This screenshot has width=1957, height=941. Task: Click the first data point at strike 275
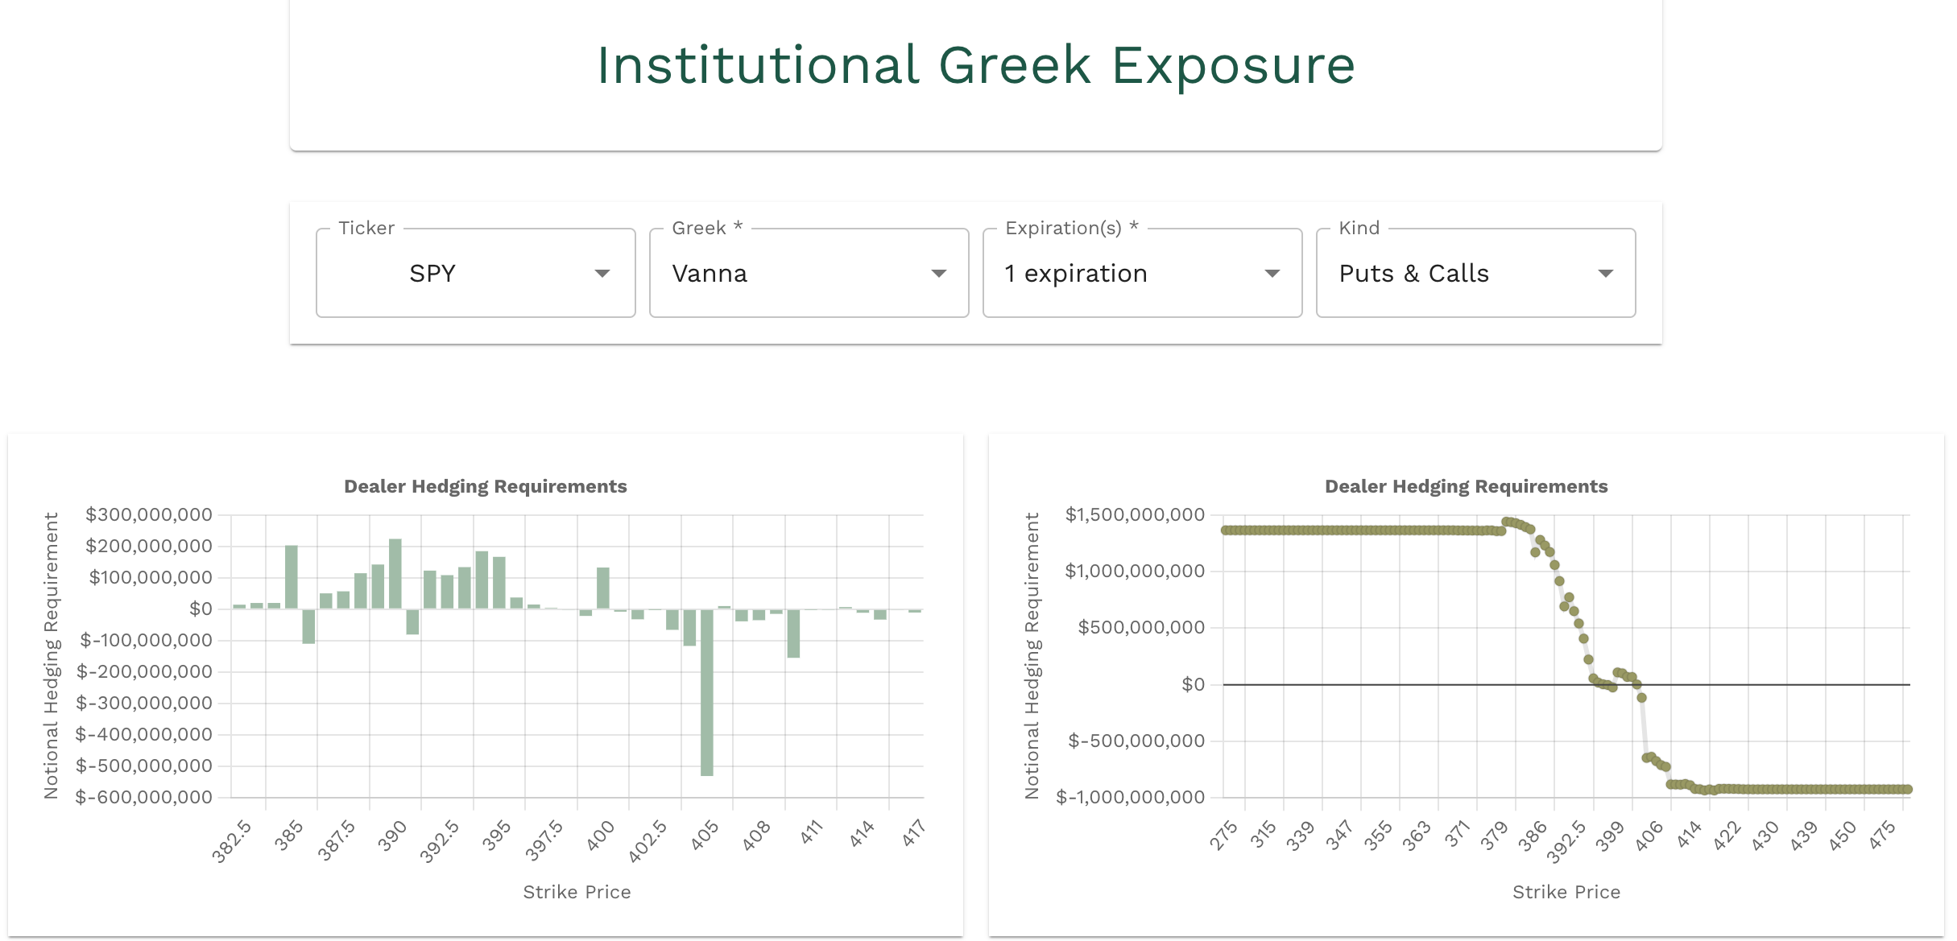[1225, 530]
